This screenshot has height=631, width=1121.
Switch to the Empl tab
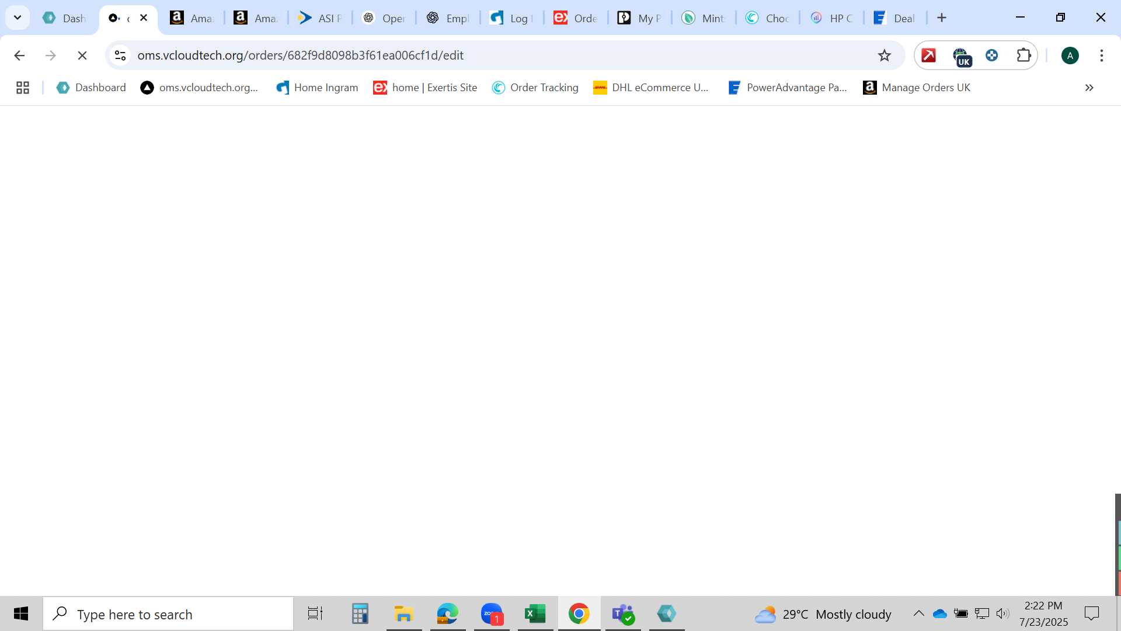(x=448, y=18)
